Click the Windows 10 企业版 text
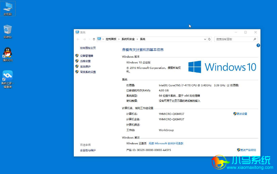Screen dimensions: 277x174 tap(138, 63)
